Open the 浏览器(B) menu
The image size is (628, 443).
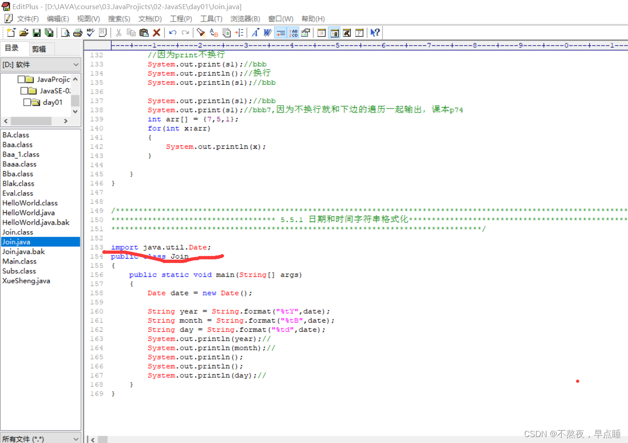[x=245, y=19]
